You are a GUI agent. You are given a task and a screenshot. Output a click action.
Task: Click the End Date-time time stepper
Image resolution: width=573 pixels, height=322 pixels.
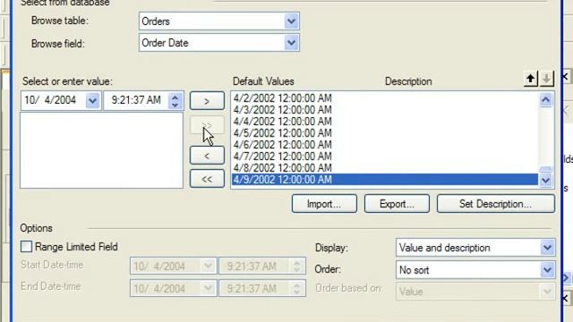tap(296, 288)
